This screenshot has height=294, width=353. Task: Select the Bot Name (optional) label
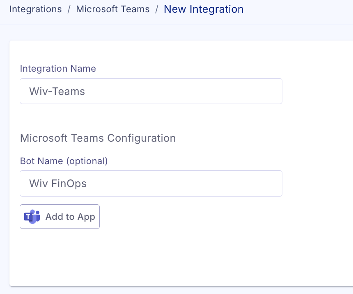point(64,161)
